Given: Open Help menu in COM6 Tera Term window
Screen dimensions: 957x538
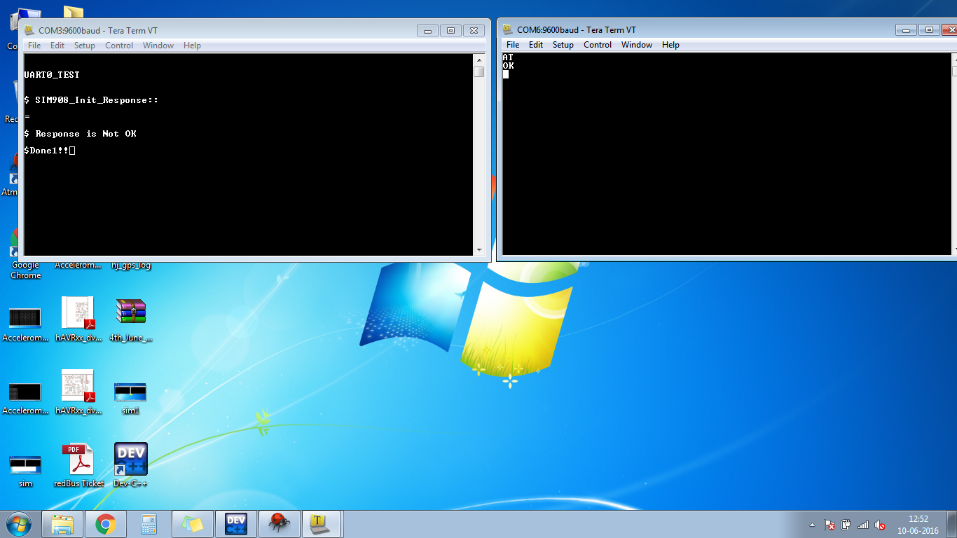Looking at the screenshot, I should tap(670, 45).
